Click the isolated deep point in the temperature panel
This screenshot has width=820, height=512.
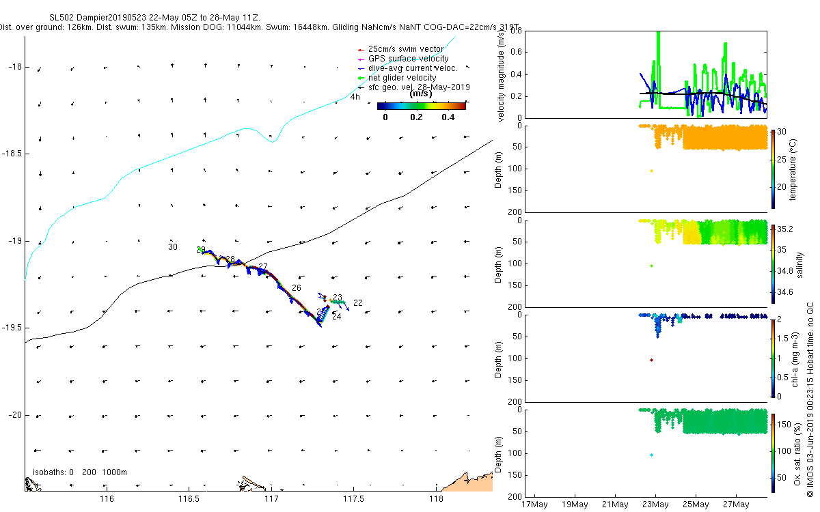651,171
